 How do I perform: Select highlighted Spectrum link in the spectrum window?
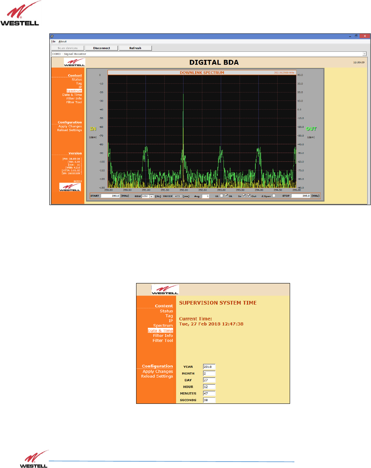pos(74,91)
